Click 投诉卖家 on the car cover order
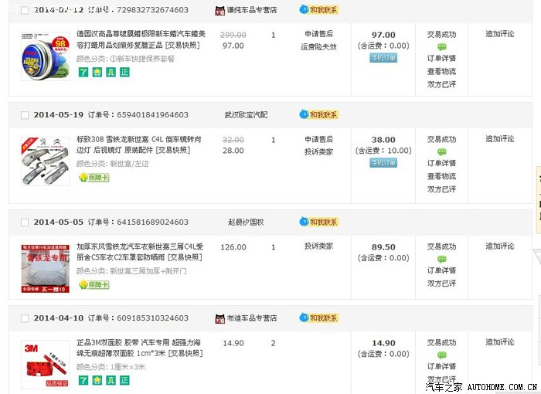The height and width of the screenshot is (394, 541). tap(318, 246)
